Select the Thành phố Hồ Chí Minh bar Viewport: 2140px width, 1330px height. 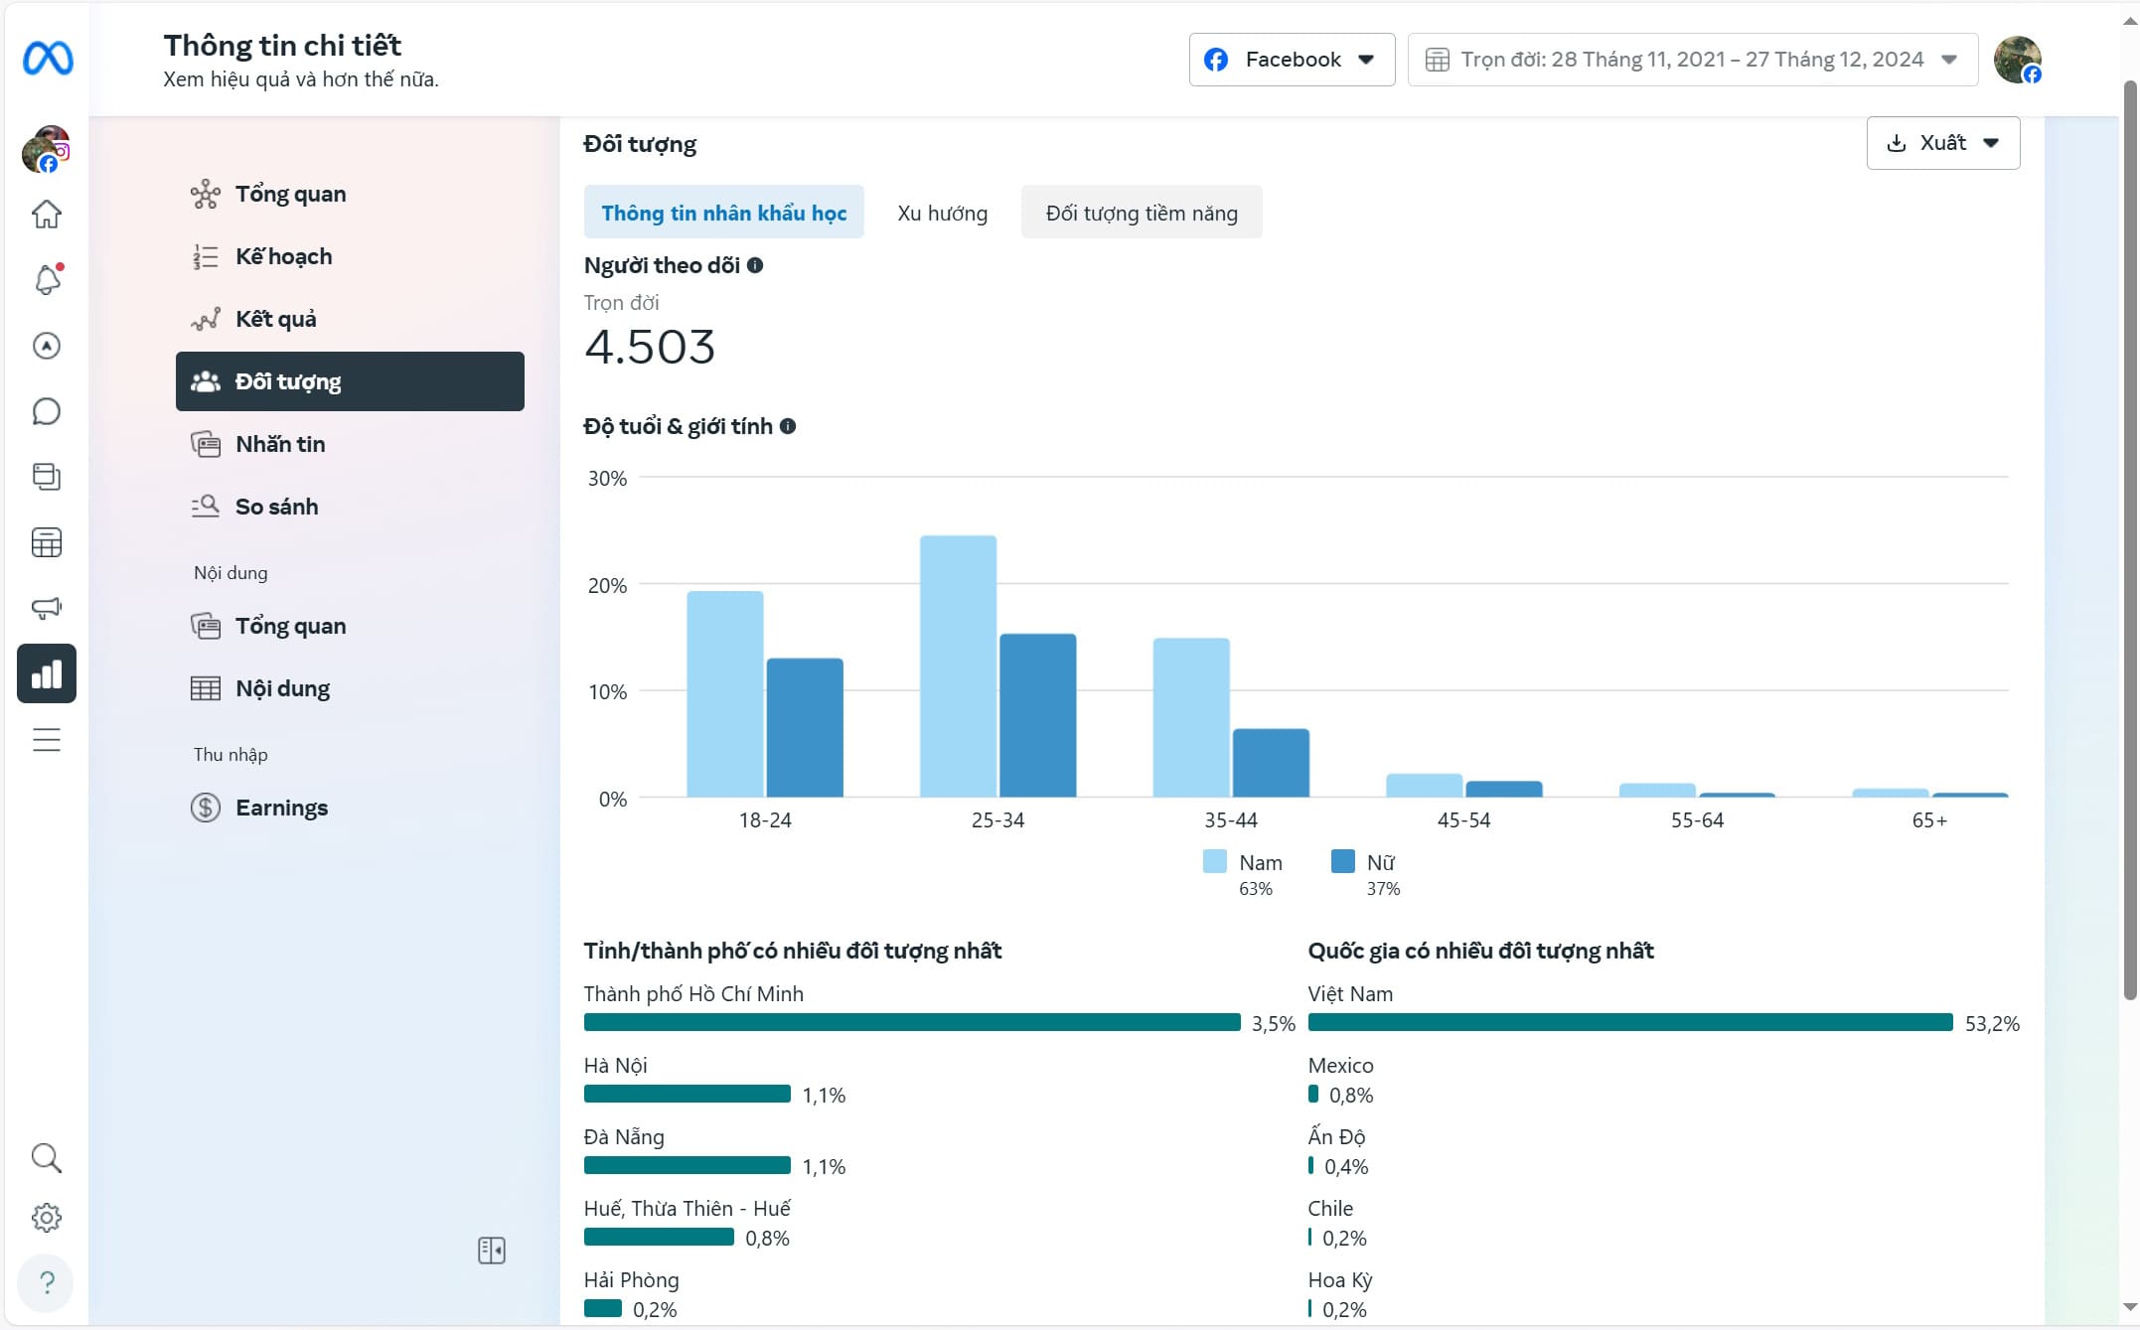click(x=912, y=1022)
